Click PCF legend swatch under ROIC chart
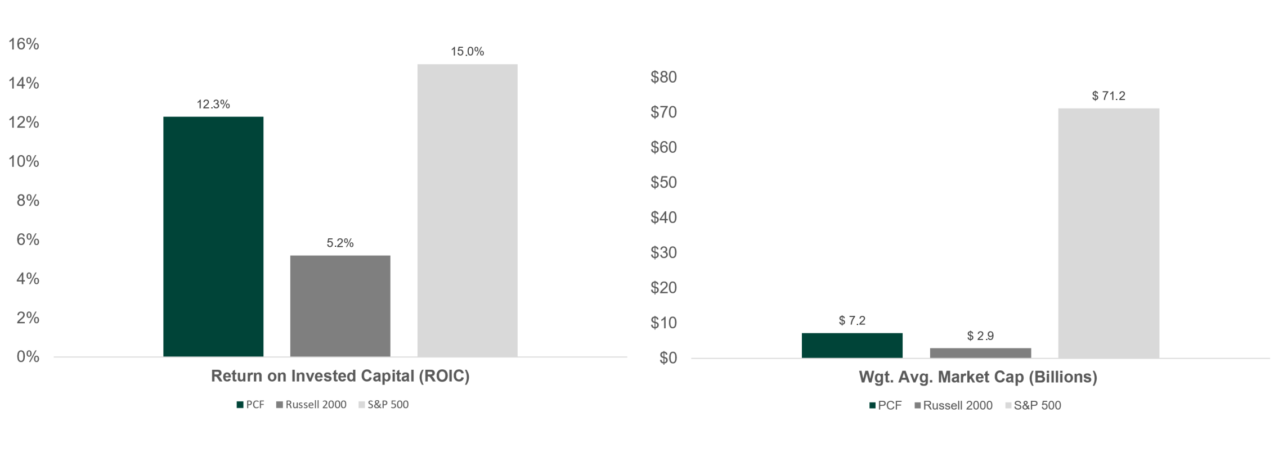The image size is (1283, 453). tap(240, 405)
